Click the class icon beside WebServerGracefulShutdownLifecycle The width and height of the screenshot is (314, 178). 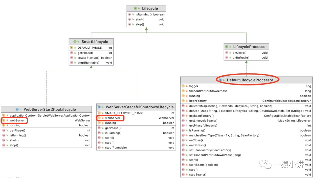coord(99,107)
